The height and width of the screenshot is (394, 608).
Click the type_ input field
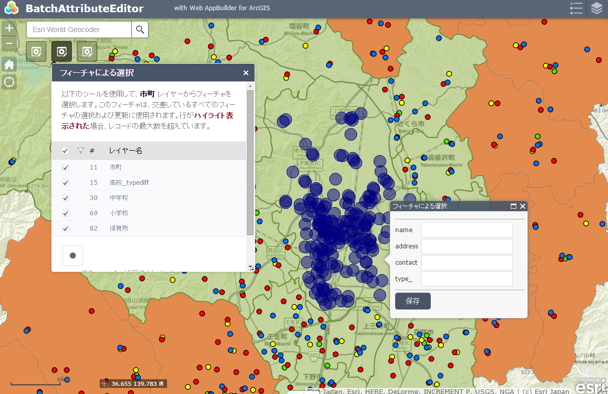pyautogui.click(x=467, y=279)
